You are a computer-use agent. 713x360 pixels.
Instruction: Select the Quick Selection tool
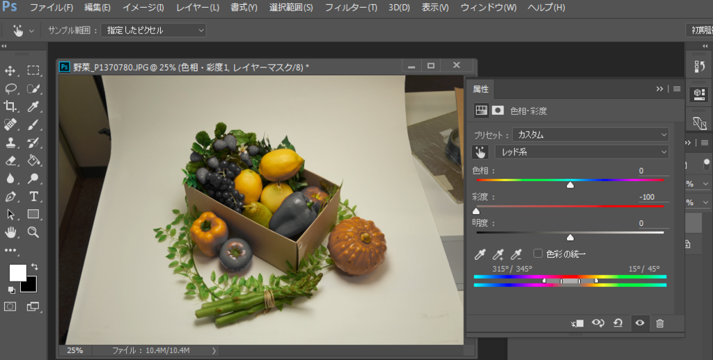[33, 88]
